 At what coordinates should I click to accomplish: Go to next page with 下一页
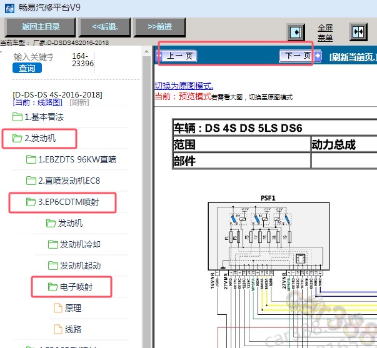click(x=300, y=56)
